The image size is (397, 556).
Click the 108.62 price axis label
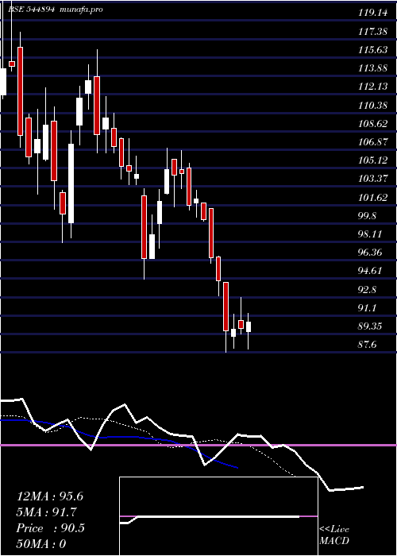pyautogui.click(x=372, y=124)
